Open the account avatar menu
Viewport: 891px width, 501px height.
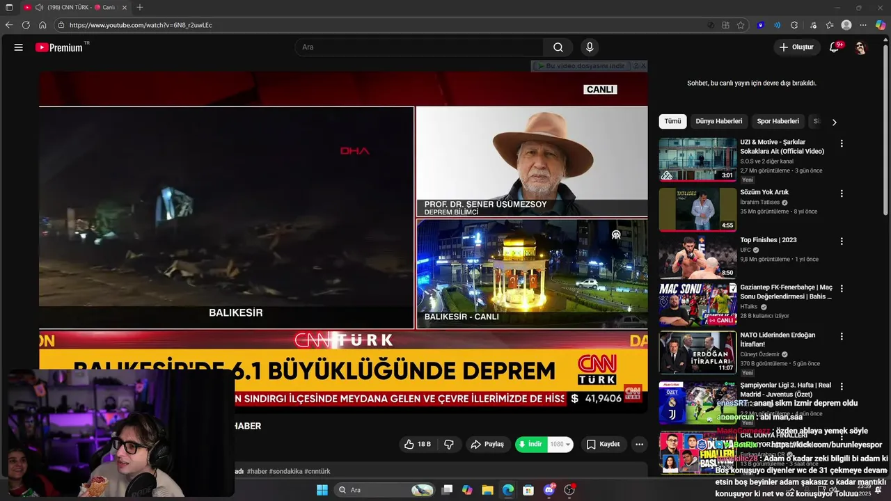click(860, 47)
